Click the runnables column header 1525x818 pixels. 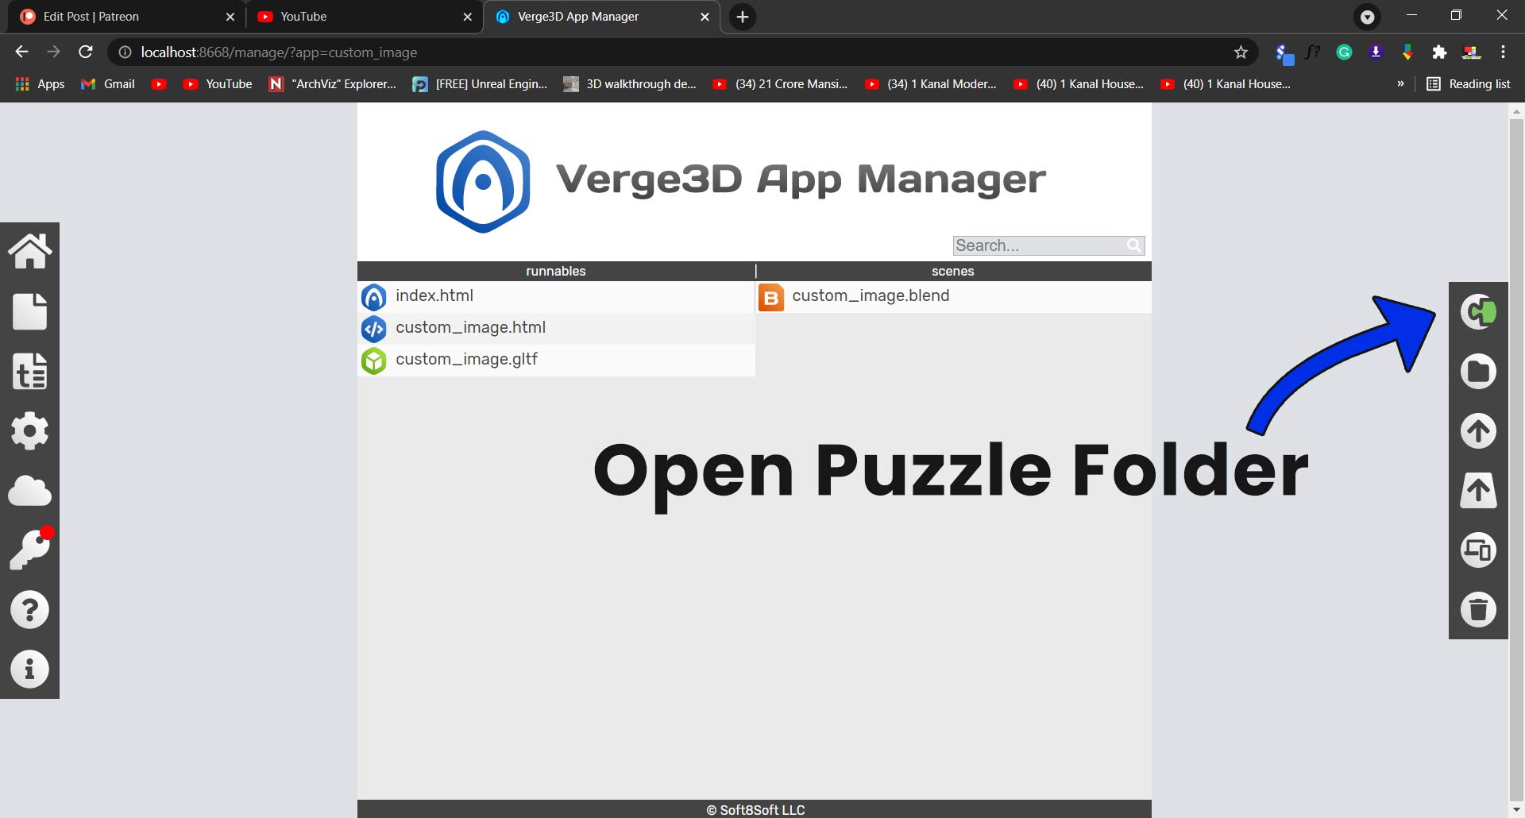[556, 271]
